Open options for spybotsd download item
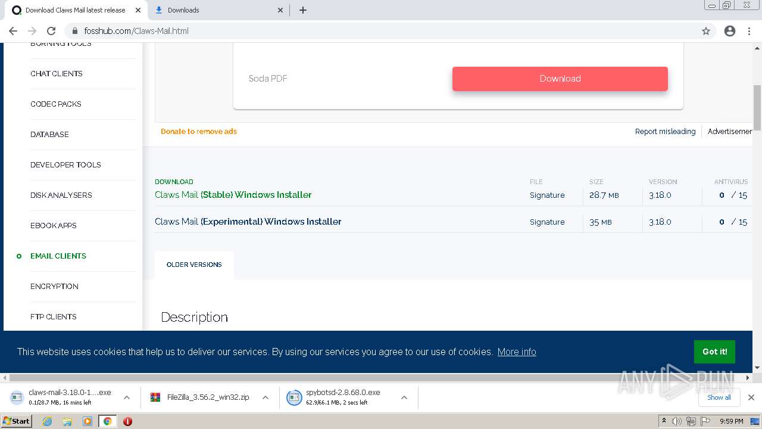The image size is (762, 429). coord(404,397)
